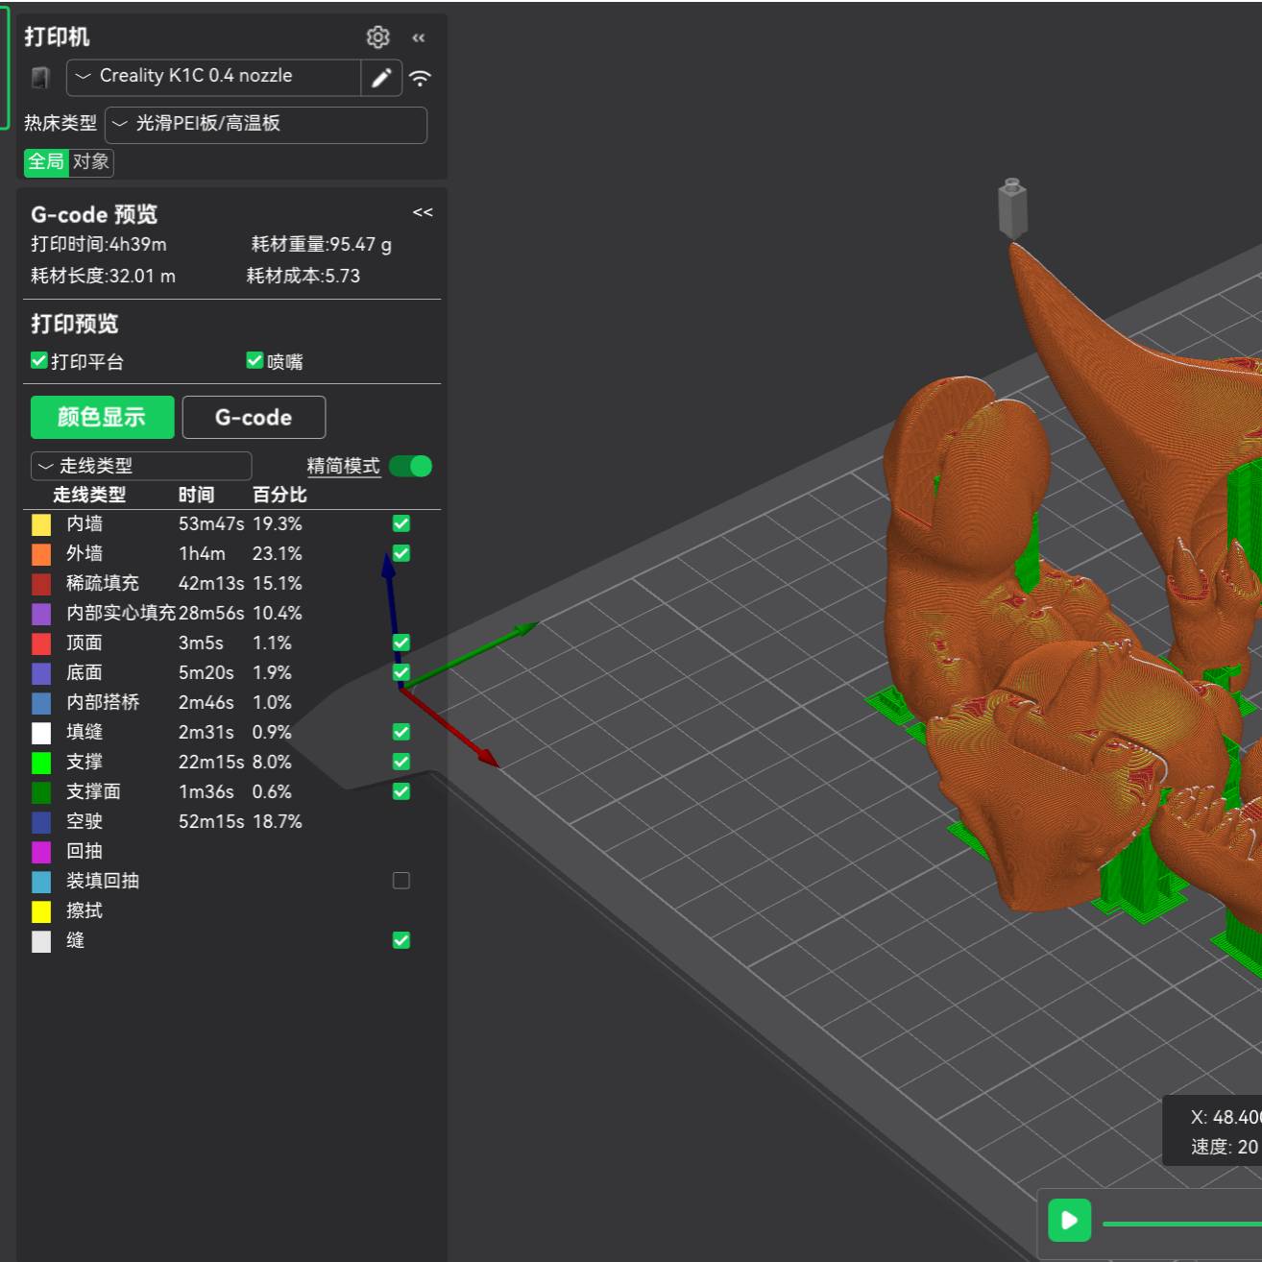1262x1262 pixels.
Task: Toggle the simplified mode switch
Action: pyautogui.click(x=411, y=467)
